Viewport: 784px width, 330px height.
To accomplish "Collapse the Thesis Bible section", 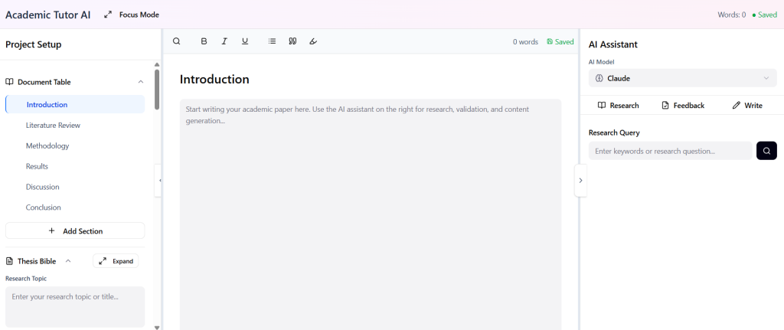I will pos(68,261).
